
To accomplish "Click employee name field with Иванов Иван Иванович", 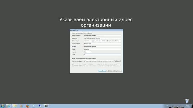I will coord(102,35).
